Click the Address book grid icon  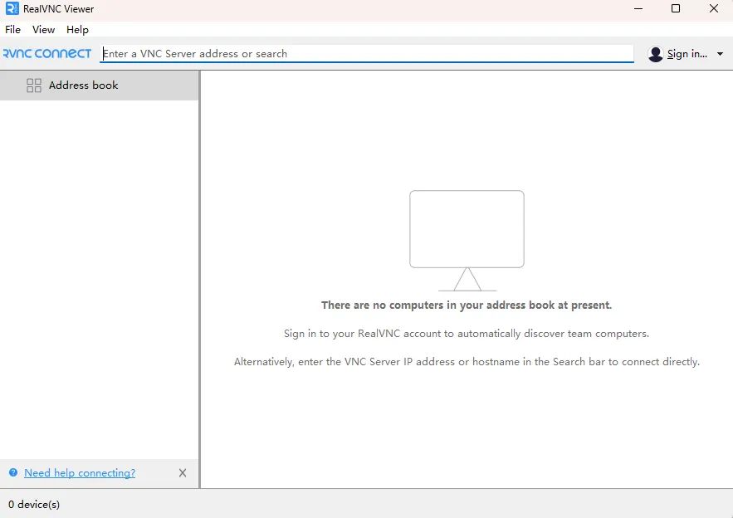(x=34, y=86)
